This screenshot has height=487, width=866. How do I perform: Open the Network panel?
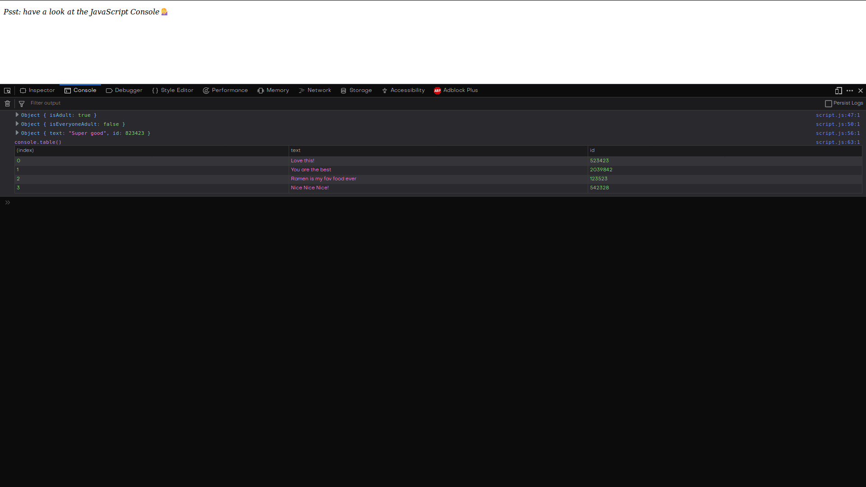[x=314, y=90]
